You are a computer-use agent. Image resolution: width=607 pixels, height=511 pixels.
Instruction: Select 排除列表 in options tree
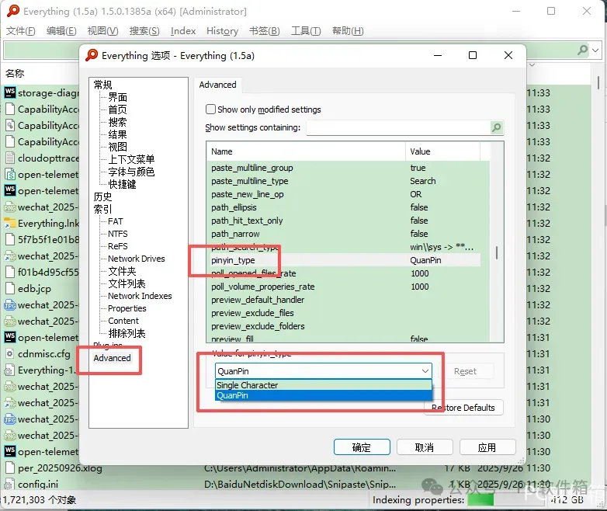pos(127,333)
